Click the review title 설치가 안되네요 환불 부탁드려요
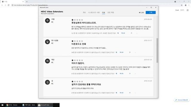The height and width of the screenshot is (107, 191). [x=86, y=84]
